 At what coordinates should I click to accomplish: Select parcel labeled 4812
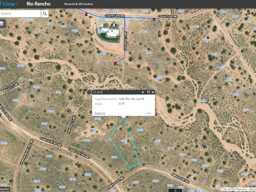(x=144, y=32)
